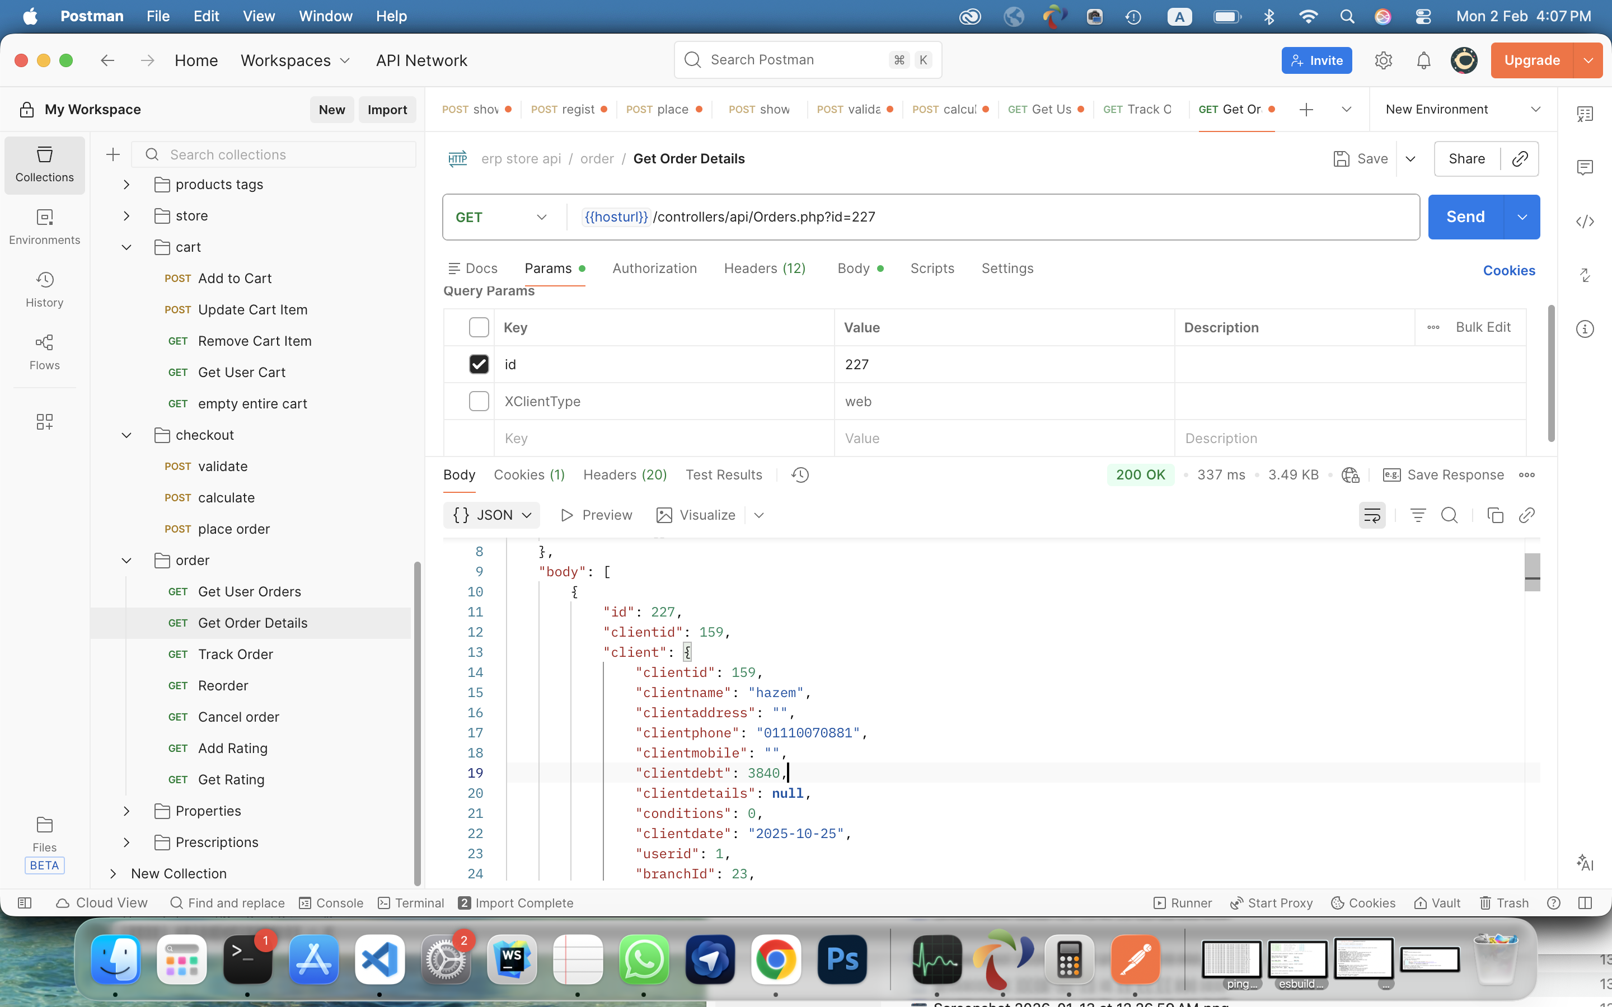Toggle the select-all params header checkbox
Screen dimensions: 1612x1007
(478, 327)
